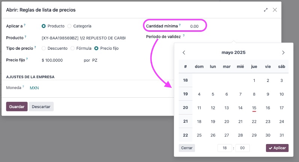Choose the Fórmula price type
The width and height of the screenshot is (299, 162).
[x=72, y=48]
